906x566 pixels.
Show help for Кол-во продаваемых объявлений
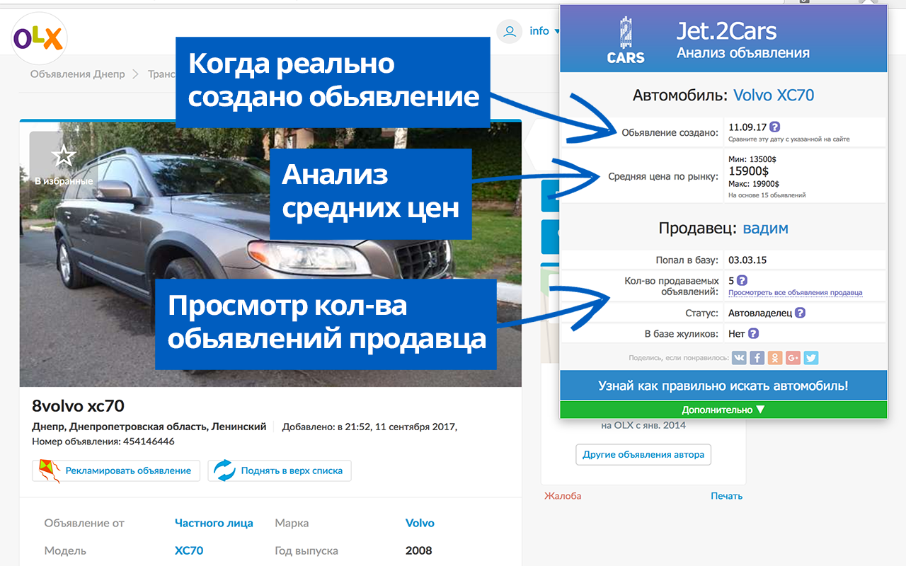(x=742, y=280)
